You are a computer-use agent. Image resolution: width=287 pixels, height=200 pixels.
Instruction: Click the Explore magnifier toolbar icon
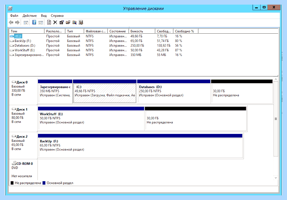75,22
